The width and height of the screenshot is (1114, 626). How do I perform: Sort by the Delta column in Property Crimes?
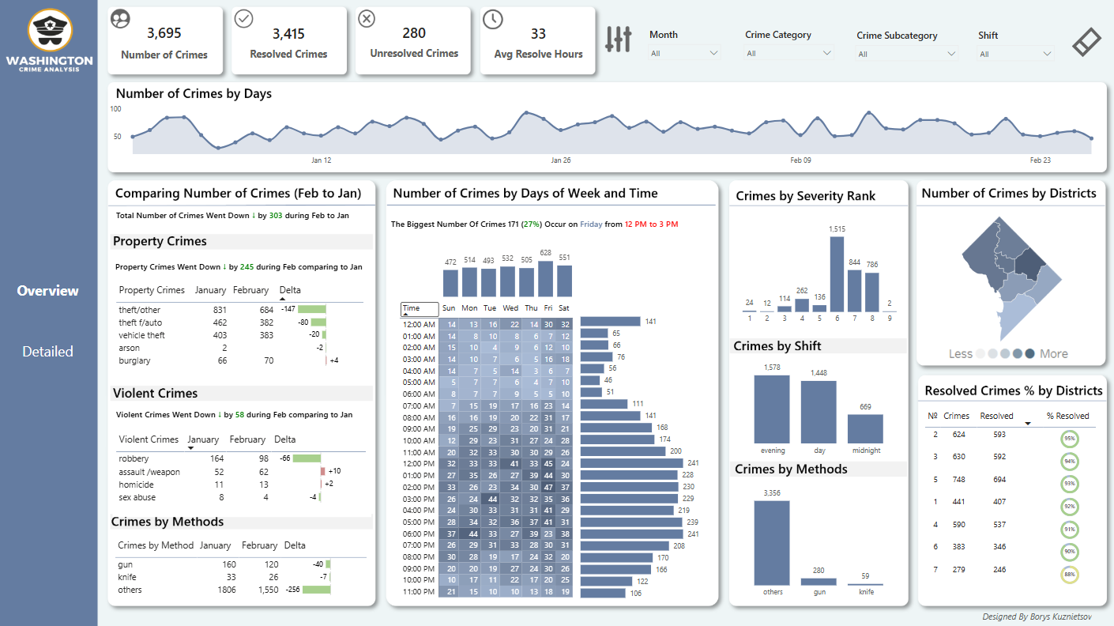coord(290,290)
